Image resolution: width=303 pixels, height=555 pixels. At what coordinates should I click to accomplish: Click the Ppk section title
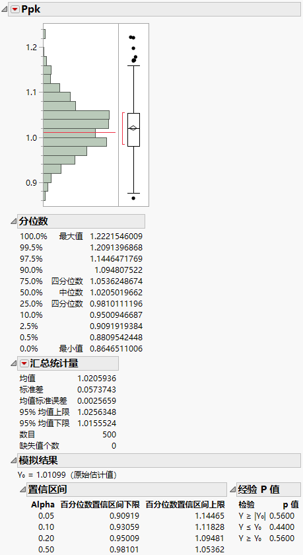tap(31, 9)
